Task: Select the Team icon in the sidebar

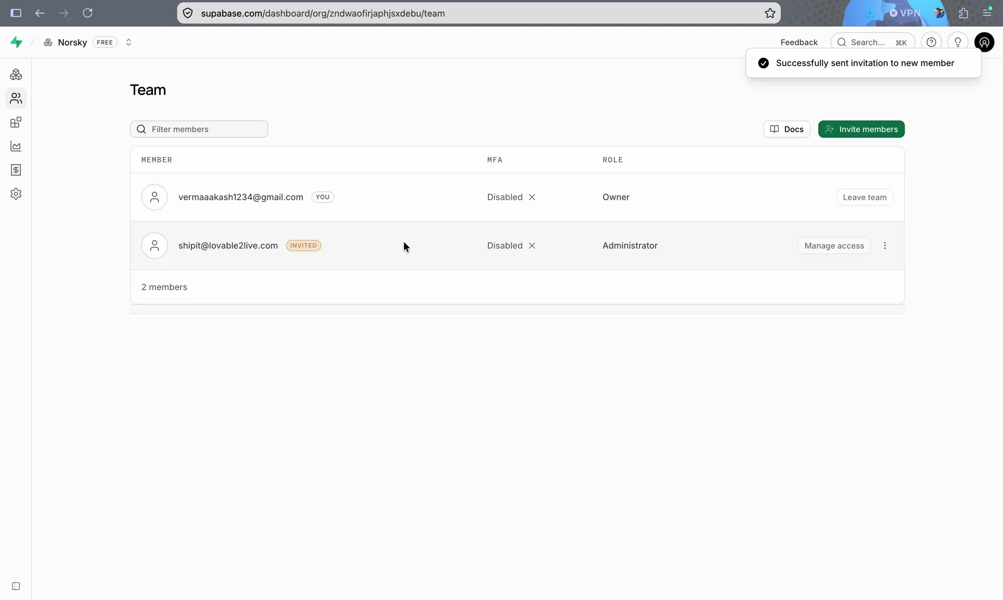Action: tap(16, 98)
